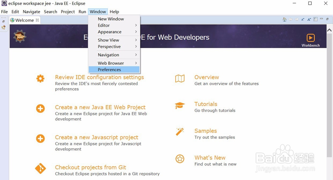Image resolution: width=333 pixels, height=180 pixels.
Task: Open Create a new Javascript project link
Action: (x=97, y=137)
